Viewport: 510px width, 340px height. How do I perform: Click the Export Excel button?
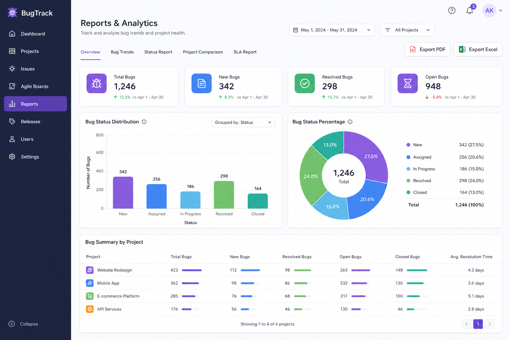point(478,49)
